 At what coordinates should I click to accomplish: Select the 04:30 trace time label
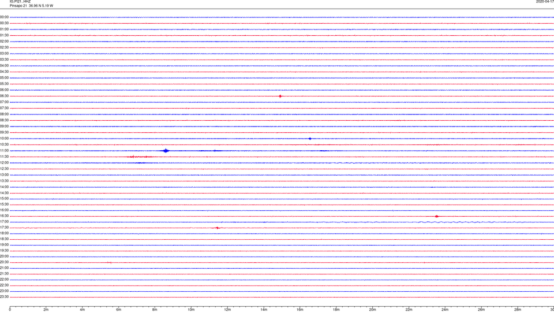(x=4, y=72)
